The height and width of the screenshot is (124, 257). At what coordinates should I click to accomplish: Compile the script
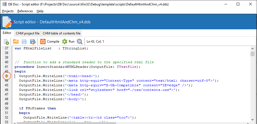pyautogui.click(x=50, y=42)
